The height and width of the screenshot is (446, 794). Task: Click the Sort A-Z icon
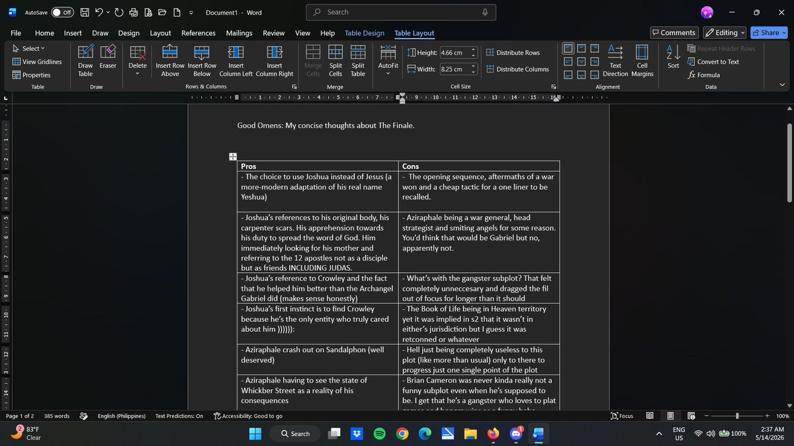[x=673, y=56]
